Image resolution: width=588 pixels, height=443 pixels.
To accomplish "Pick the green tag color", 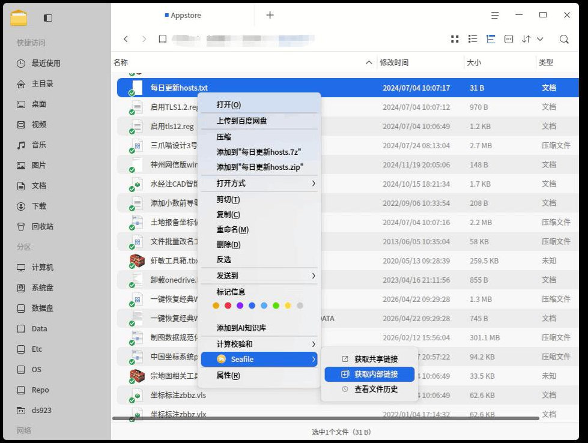I will 276,306.
